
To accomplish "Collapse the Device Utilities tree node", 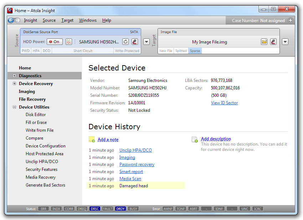I will [15, 107].
